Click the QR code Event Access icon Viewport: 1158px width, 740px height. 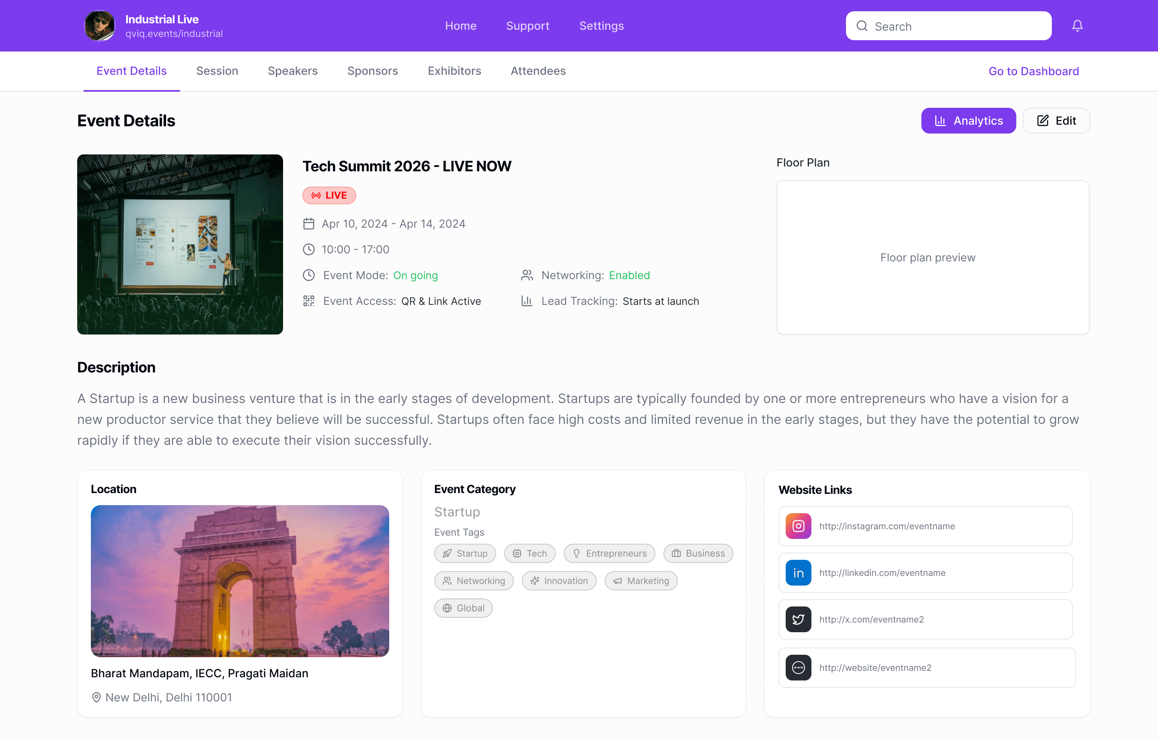point(309,301)
